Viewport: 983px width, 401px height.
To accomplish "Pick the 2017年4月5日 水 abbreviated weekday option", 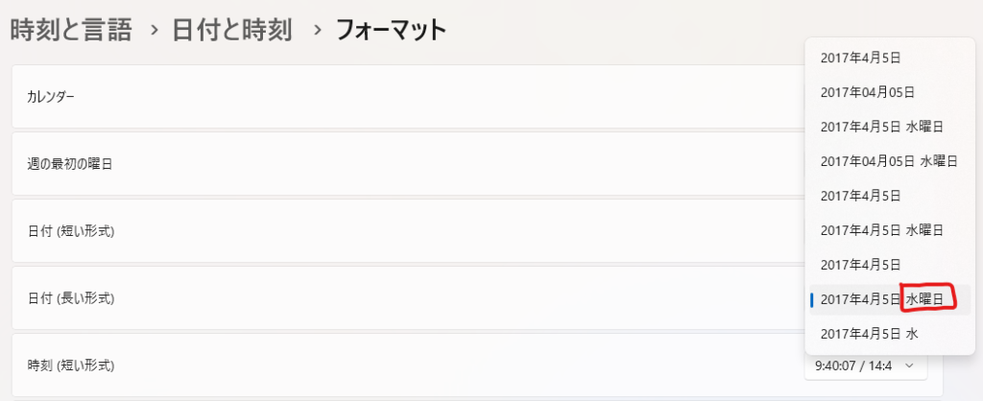I will coord(869,334).
